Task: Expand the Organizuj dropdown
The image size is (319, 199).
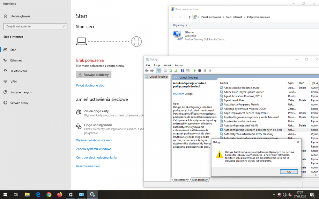Action: [x=180, y=25]
